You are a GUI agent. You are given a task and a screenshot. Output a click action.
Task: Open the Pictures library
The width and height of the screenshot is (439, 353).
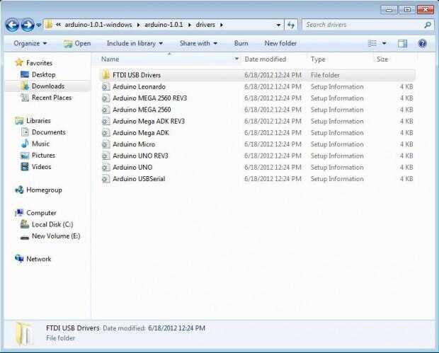click(43, 155)
